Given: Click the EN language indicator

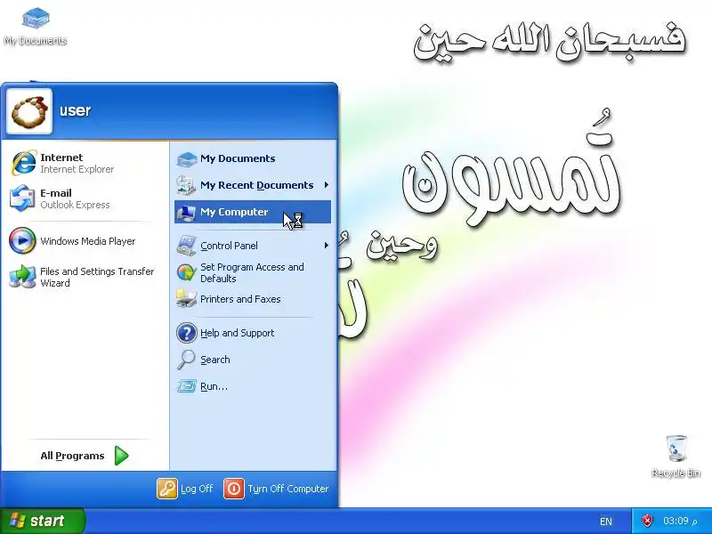Looking at the screenshot, I should tap(606, 522).
